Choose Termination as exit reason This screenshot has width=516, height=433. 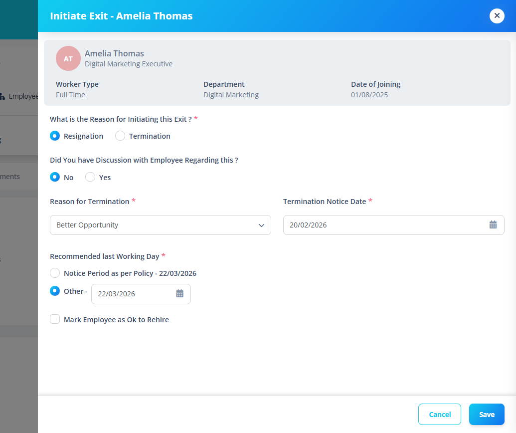pos(120,136)
